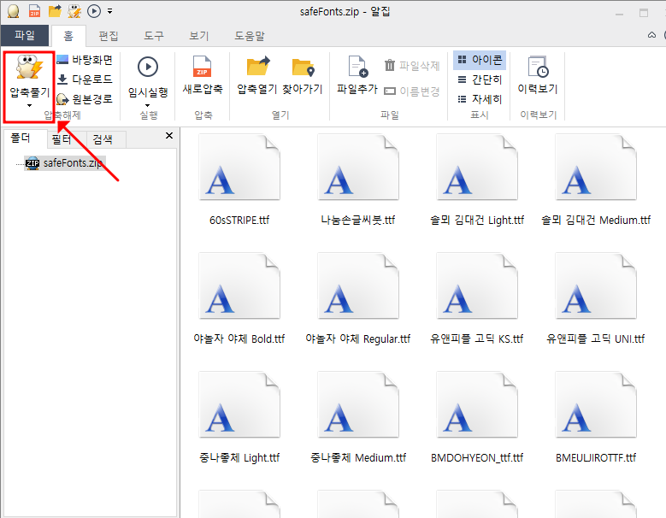Expand the 임시실행 dropdown arrow
The height and width of the screenshot is (518, 666).
click(148, 105)
